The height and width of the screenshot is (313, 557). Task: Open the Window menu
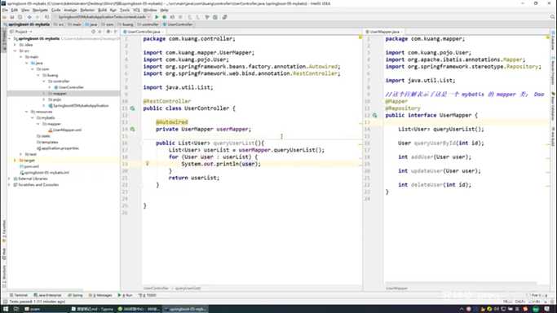(x=150, y=10)
